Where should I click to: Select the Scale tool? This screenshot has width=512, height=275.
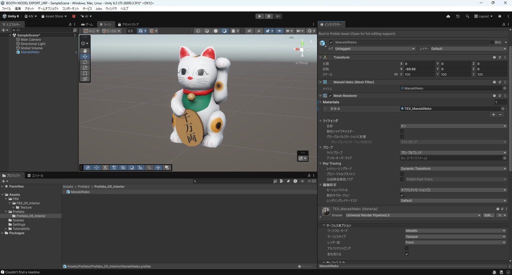coord(85,67)
